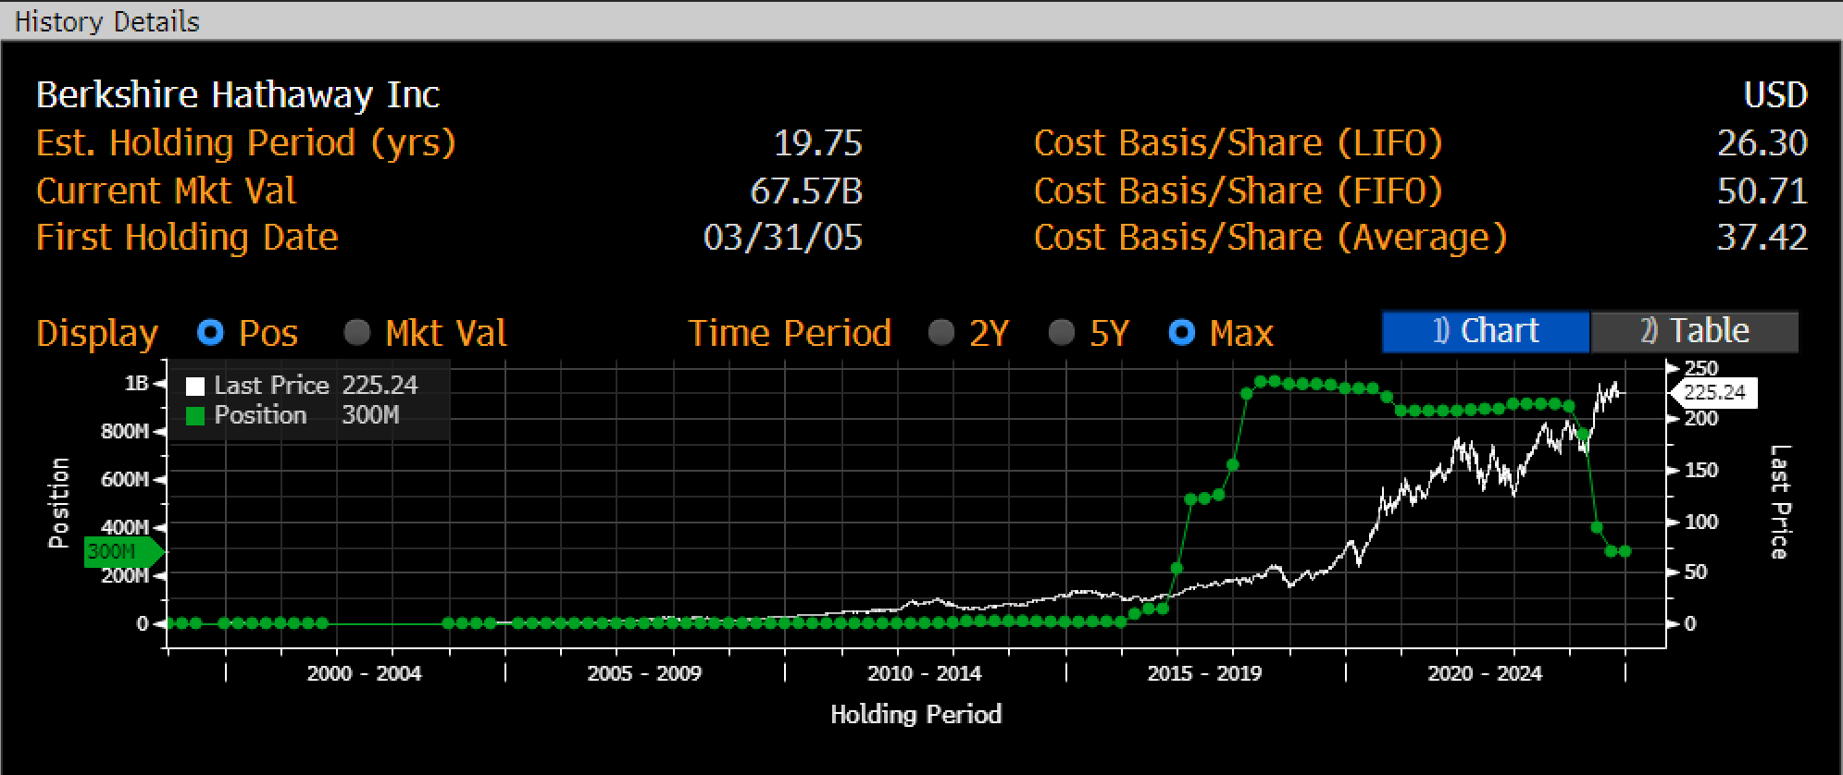The height and width of the screenshot is (775, 1843).
Task: Click the 2005 - 2009 axis label
Action: 644,673
